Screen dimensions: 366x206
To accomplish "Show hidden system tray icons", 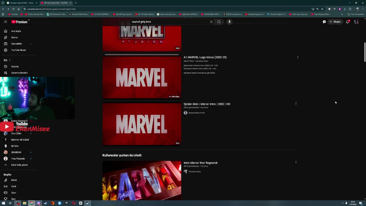I will click(x=343, y=203).
